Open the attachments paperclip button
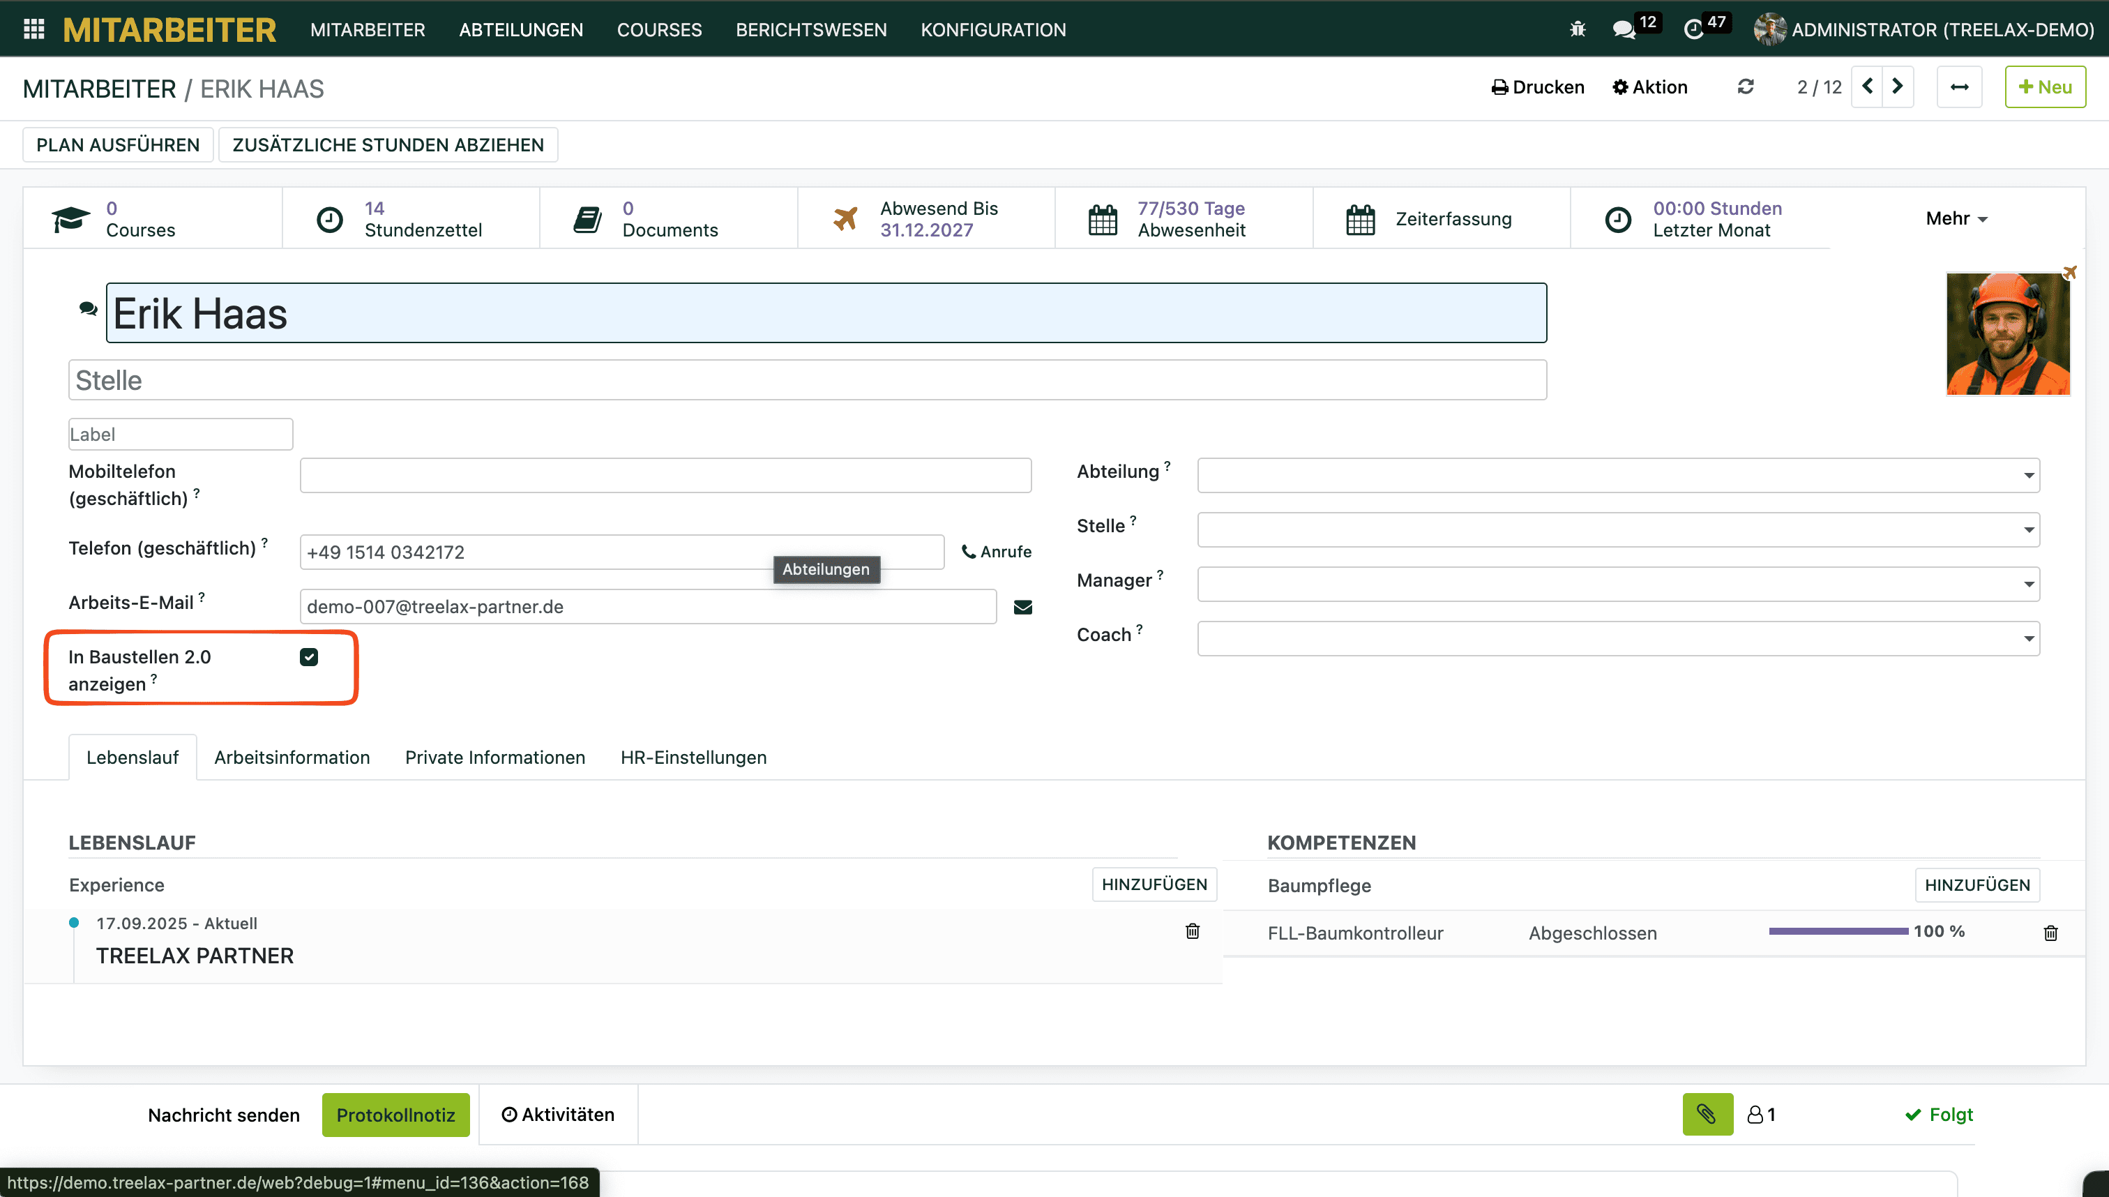Screen dimensions: 2109x1197 point(1707,1114)
